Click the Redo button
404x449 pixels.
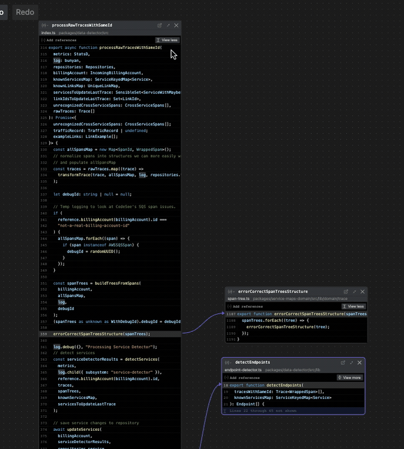25,12
